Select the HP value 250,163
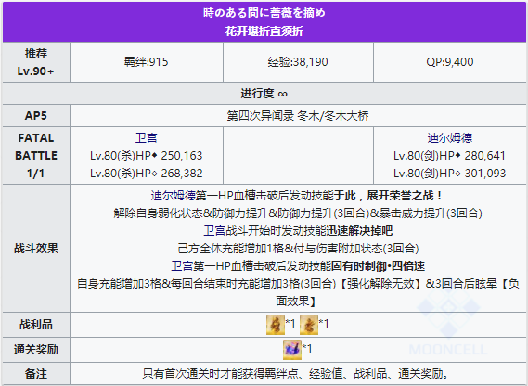The height and width of the screenshot is (386, 528). (182, 156)
